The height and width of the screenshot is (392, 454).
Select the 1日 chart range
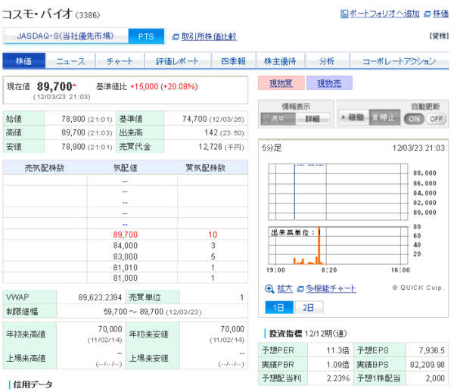coord(279,307)
